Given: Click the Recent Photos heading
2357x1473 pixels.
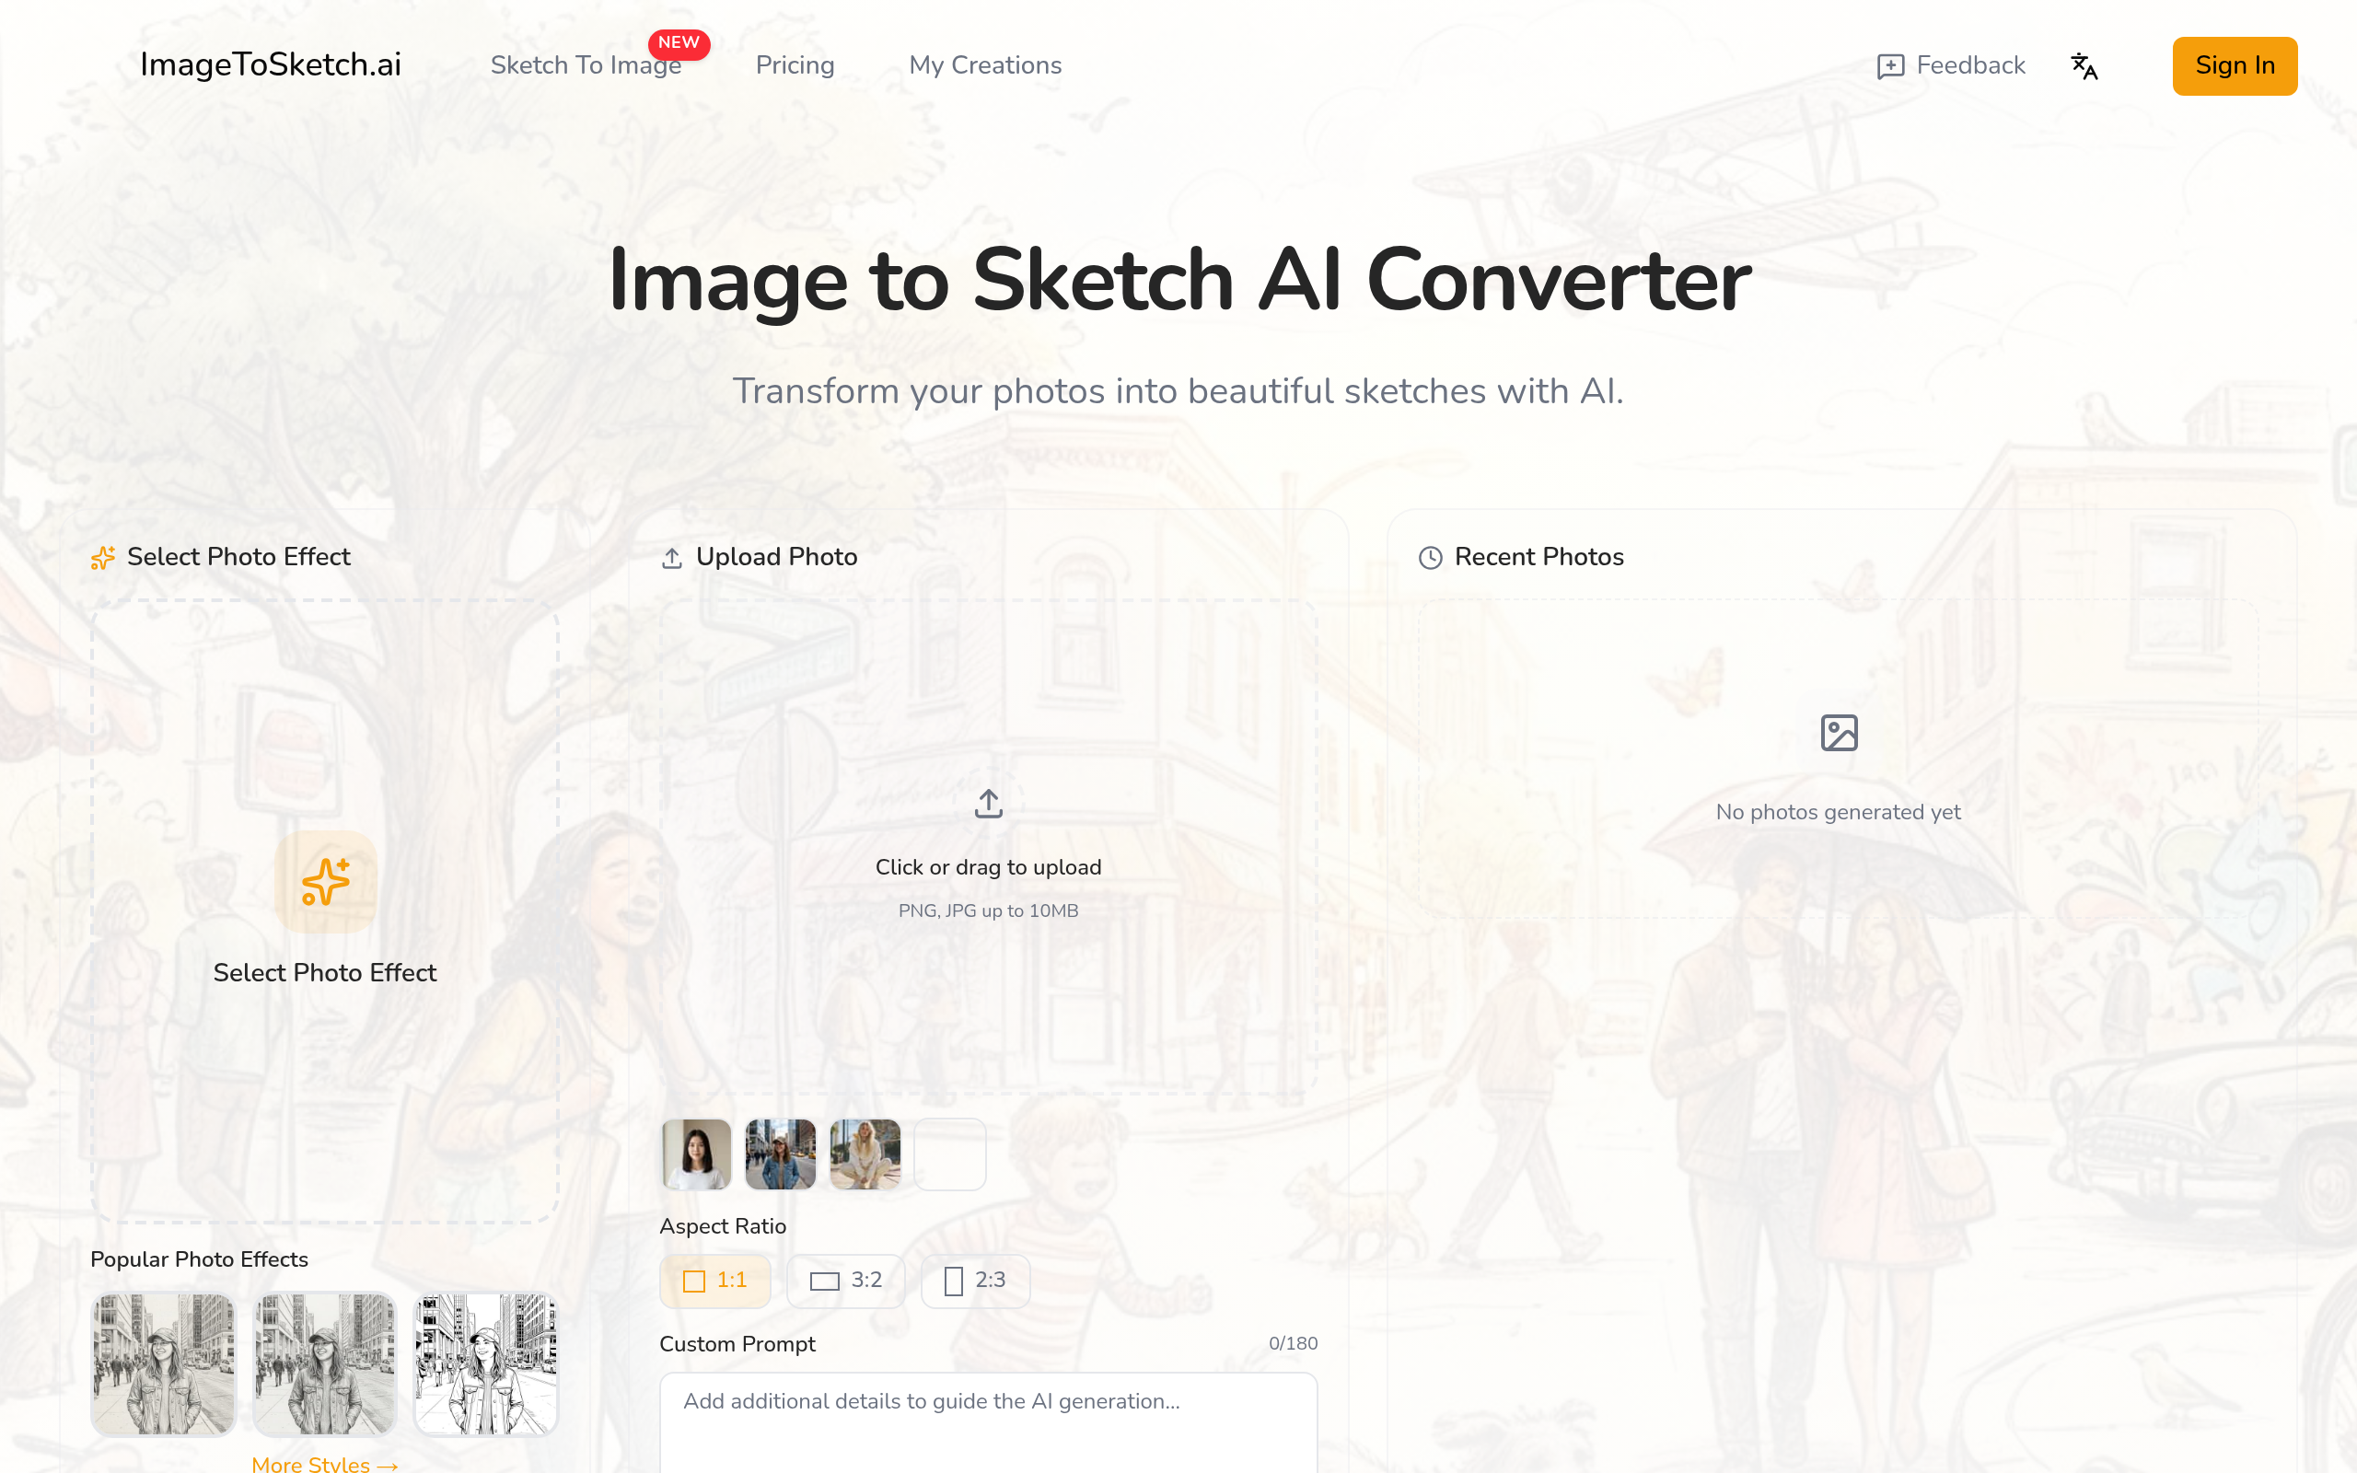Looking at the screenshot, I should coord(1538,556).
